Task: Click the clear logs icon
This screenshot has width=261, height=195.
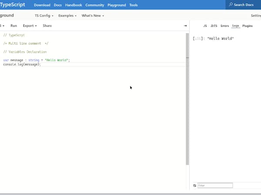Action: coord(194,185)
